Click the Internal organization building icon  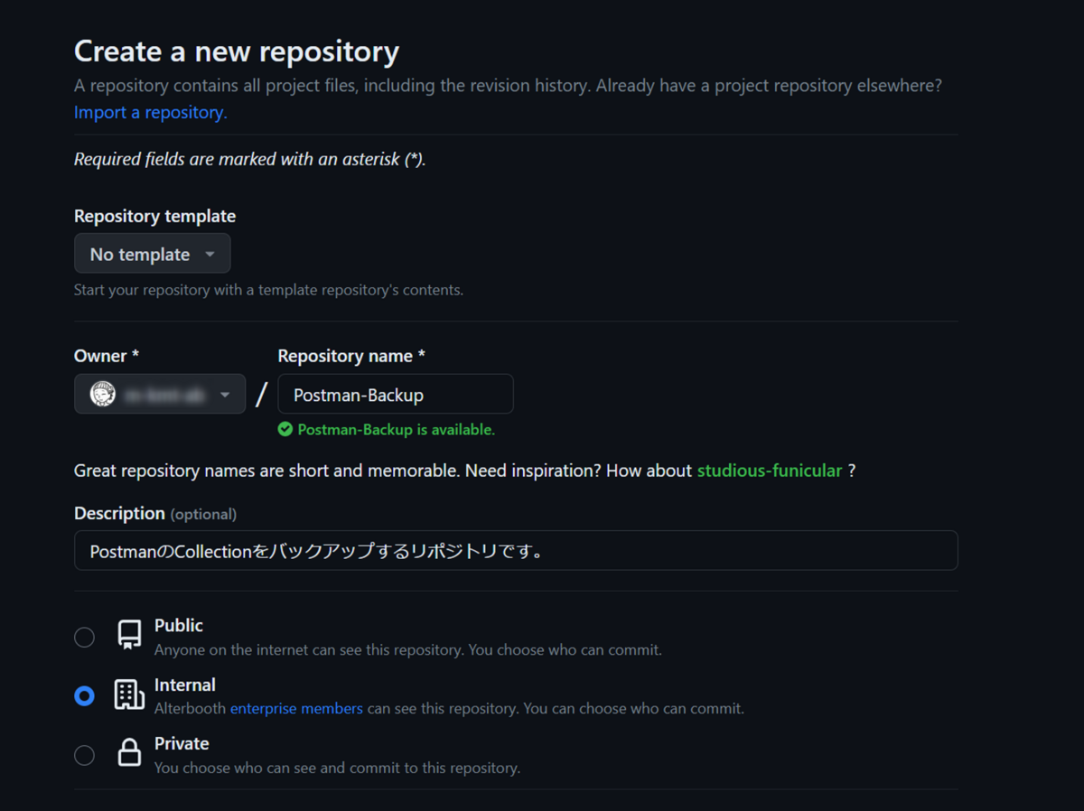[129, 694]
